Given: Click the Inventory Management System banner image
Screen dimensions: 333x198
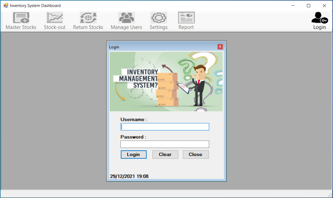Looking at the screenshot, I should point(166,82).
